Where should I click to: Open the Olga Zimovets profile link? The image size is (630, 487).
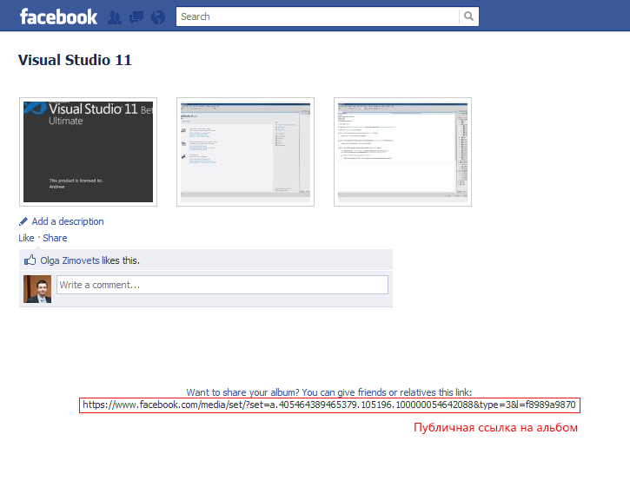[70, 260]
